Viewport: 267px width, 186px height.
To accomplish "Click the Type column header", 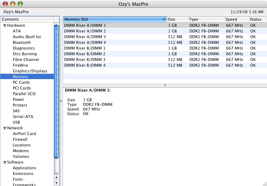I will pyautogui.click(x=206, y=19).
